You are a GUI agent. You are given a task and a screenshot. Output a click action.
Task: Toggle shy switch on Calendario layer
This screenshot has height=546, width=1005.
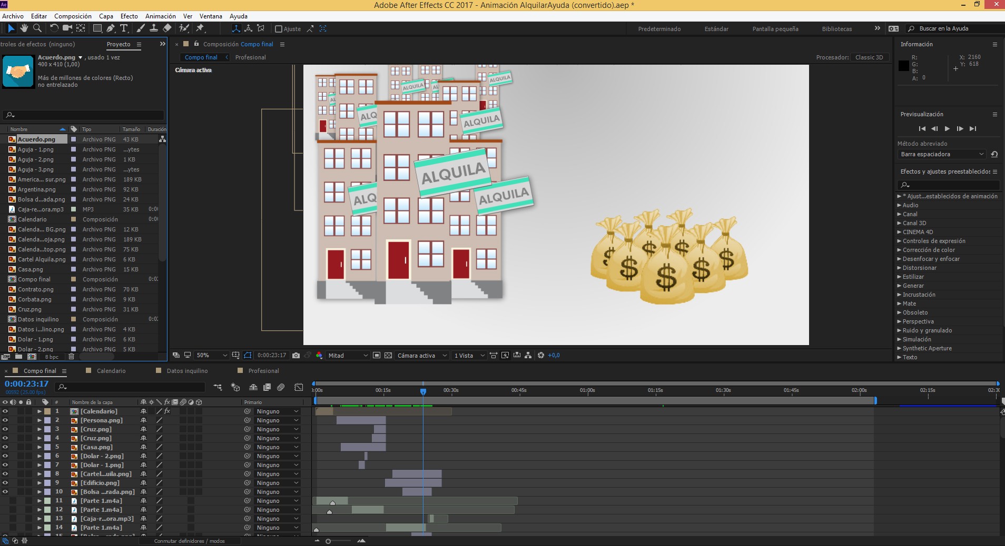143,411
